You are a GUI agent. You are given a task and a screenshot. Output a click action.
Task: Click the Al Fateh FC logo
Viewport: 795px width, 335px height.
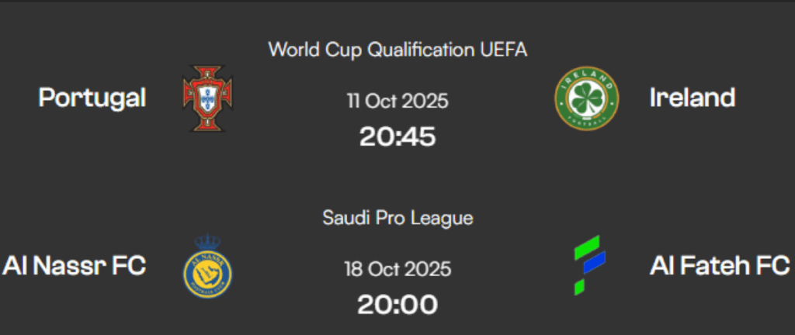589,264
